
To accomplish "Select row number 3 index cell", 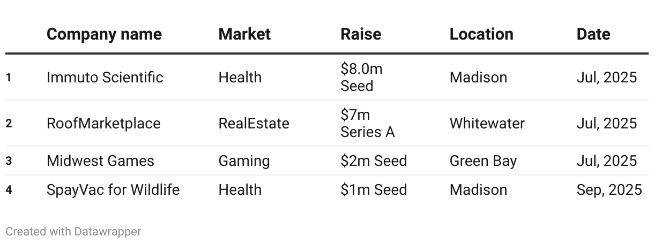I will [9, 161].
